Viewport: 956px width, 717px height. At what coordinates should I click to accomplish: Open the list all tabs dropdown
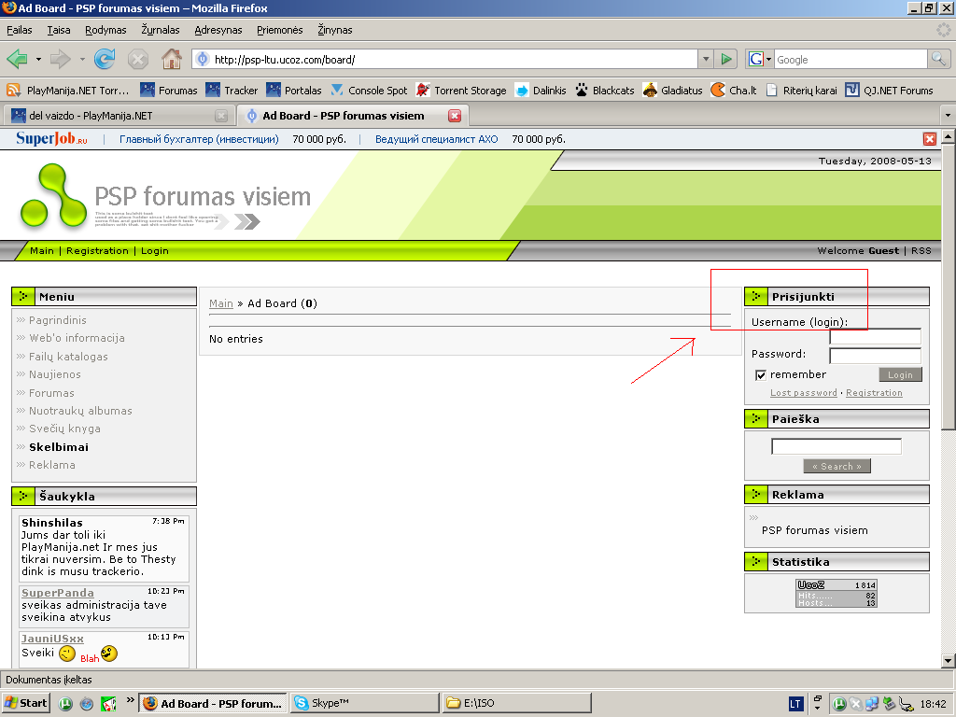click(x=948, y=115)
